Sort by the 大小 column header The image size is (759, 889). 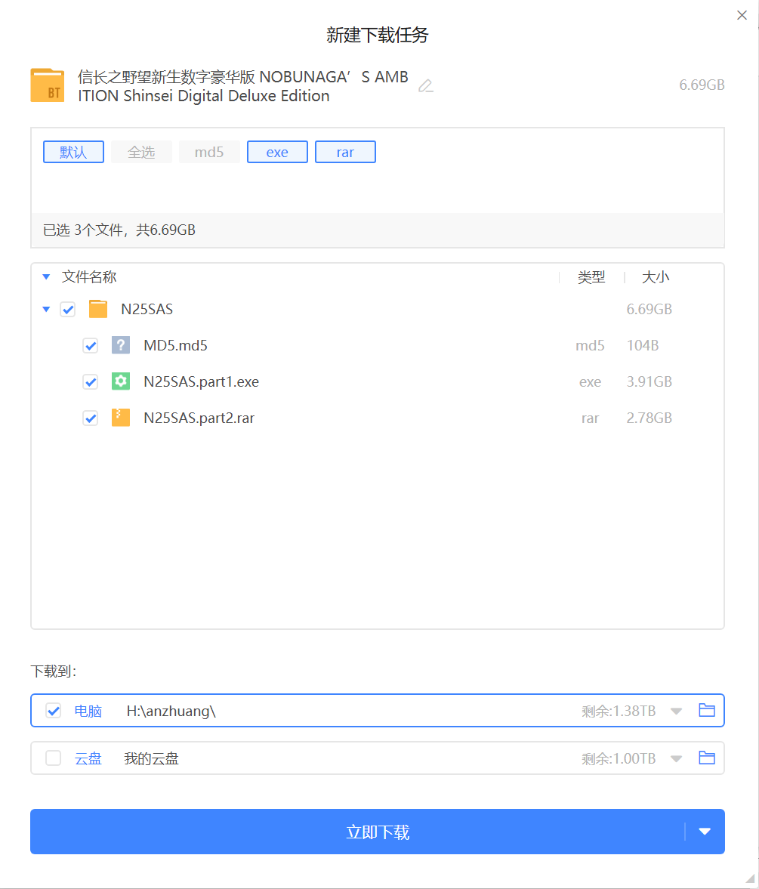656,277
